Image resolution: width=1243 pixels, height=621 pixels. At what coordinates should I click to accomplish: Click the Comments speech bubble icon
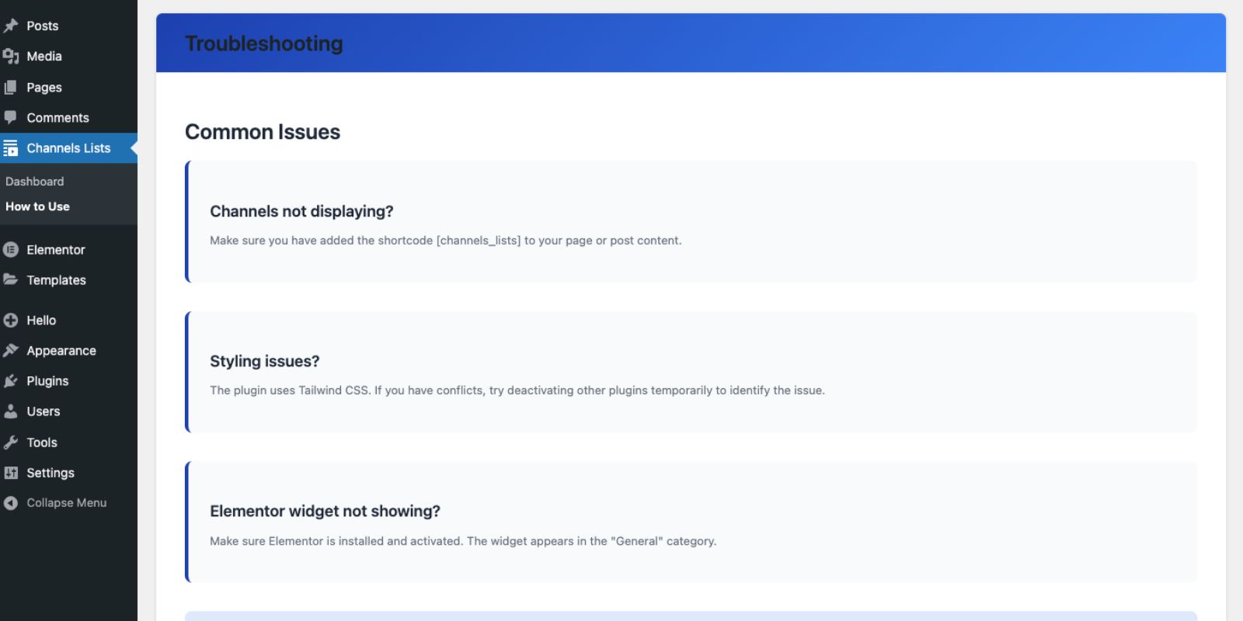[11, 117]
